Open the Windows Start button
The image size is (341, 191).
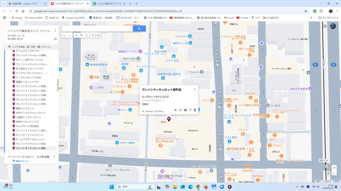pyautogui.click(x=112, y=187)
